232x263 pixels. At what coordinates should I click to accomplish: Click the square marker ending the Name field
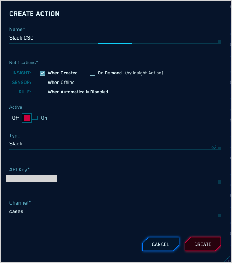pyautogui.click(x=219, y=42)
